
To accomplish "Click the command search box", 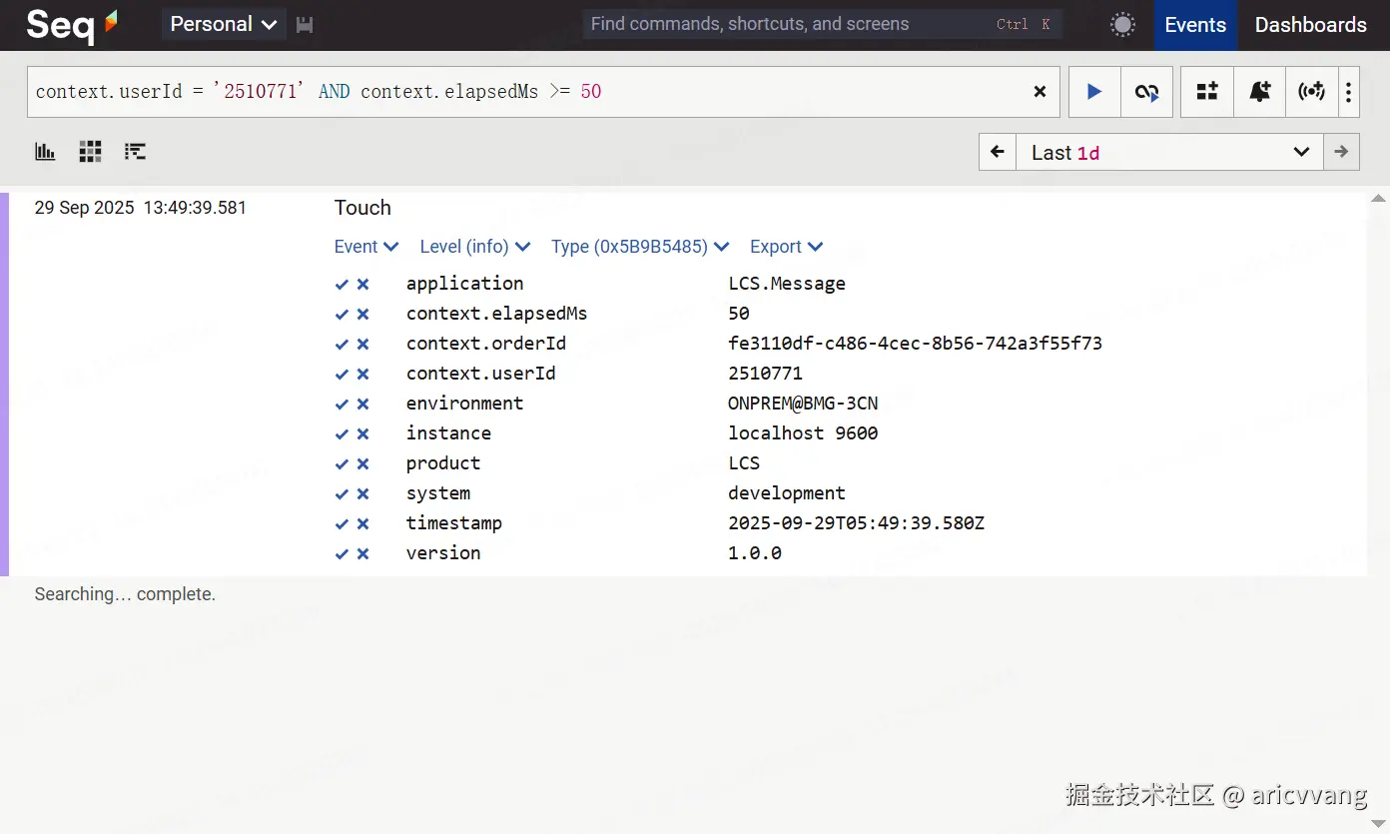I will point(822,25).
